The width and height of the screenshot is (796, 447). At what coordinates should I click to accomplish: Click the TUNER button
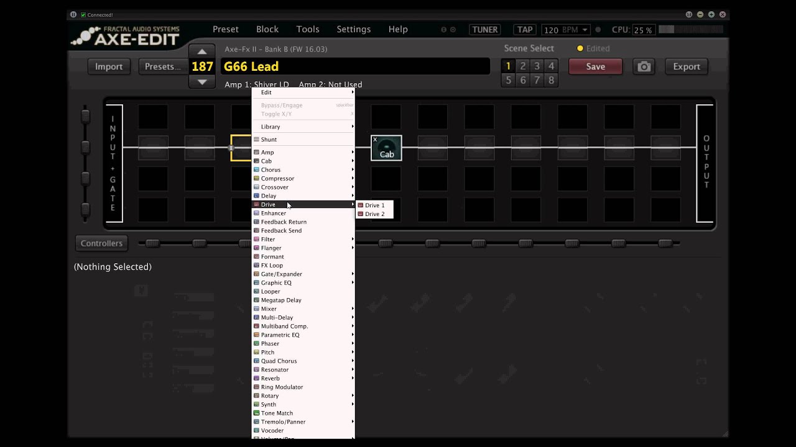click(485, 29)
